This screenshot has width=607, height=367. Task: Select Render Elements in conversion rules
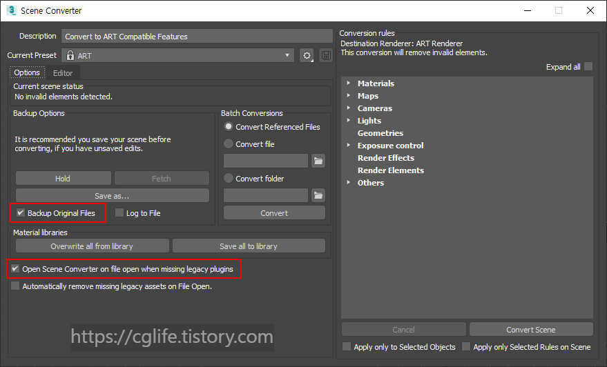pyautogui.click(x=391, y=170)
